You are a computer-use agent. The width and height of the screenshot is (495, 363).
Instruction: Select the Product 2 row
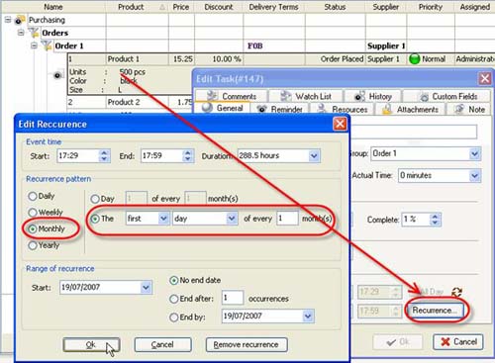pyautogui.click(x=130, y=103)
